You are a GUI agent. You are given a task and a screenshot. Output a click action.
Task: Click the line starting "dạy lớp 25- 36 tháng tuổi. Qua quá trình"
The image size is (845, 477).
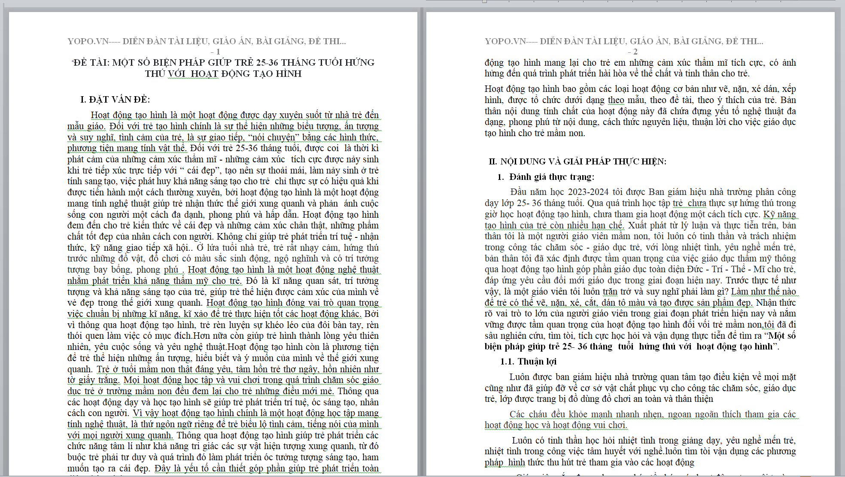point(640,203)
